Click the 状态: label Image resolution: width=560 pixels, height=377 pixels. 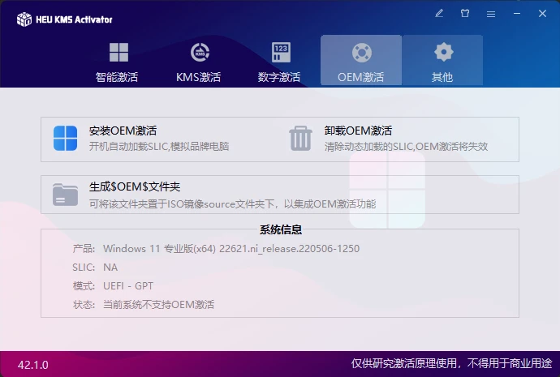84,305
